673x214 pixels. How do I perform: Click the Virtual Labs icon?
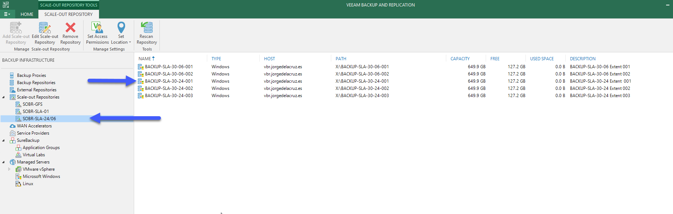18,155
